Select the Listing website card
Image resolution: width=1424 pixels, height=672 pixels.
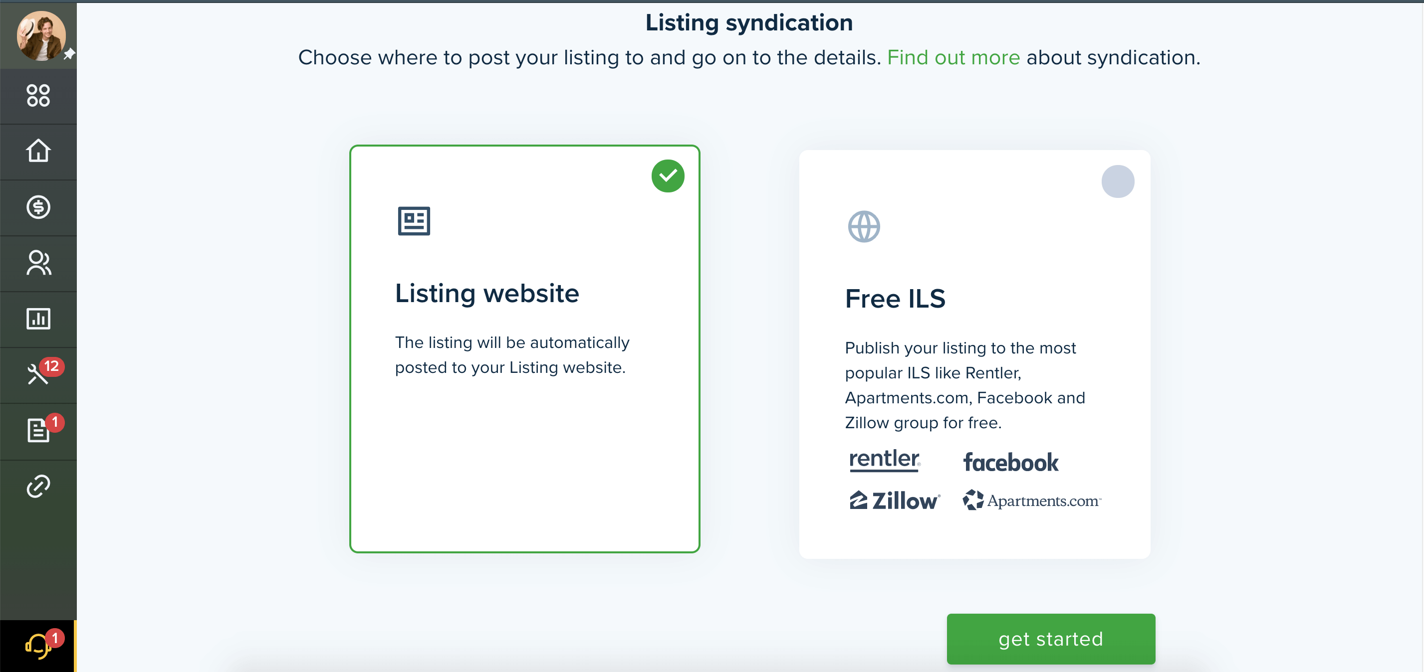[524, 349]
